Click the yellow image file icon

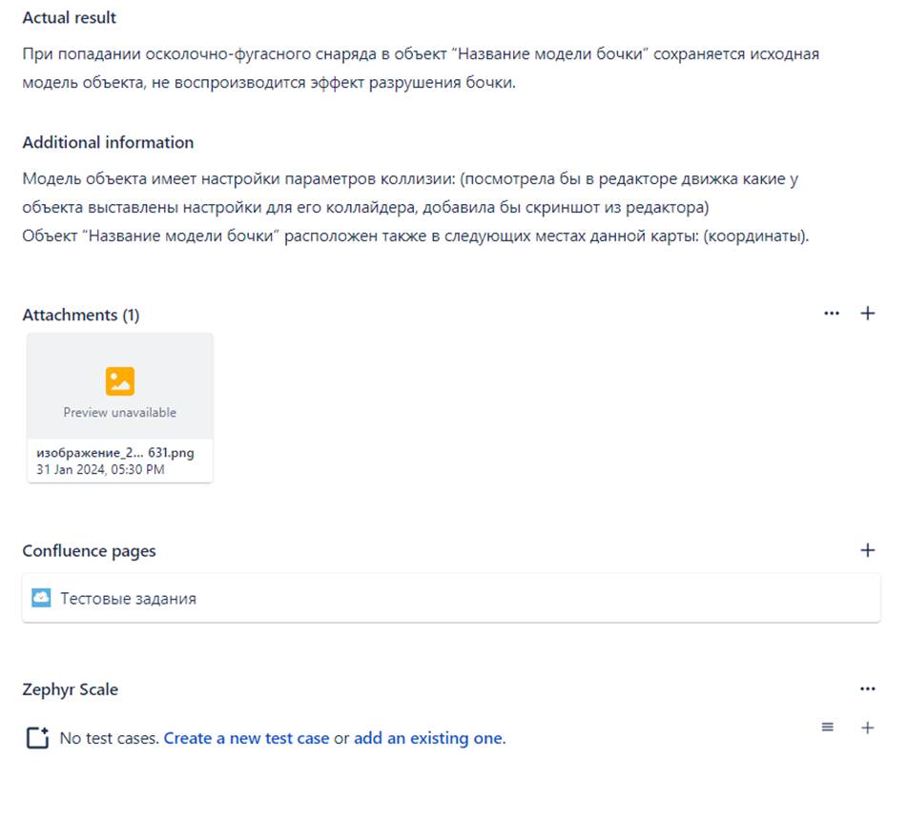click(x=120, y=381)
